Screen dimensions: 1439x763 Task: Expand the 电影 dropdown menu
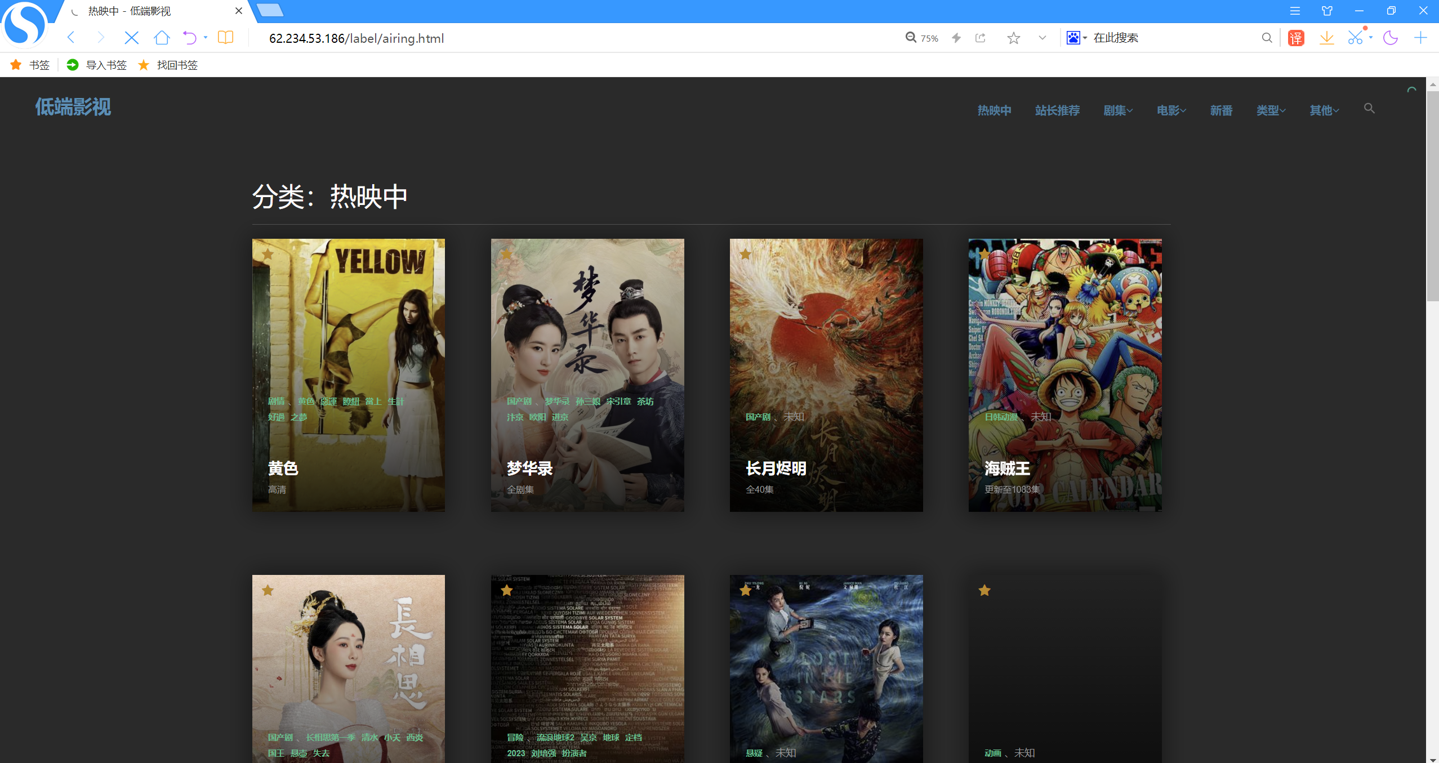tap(1171, 110)
